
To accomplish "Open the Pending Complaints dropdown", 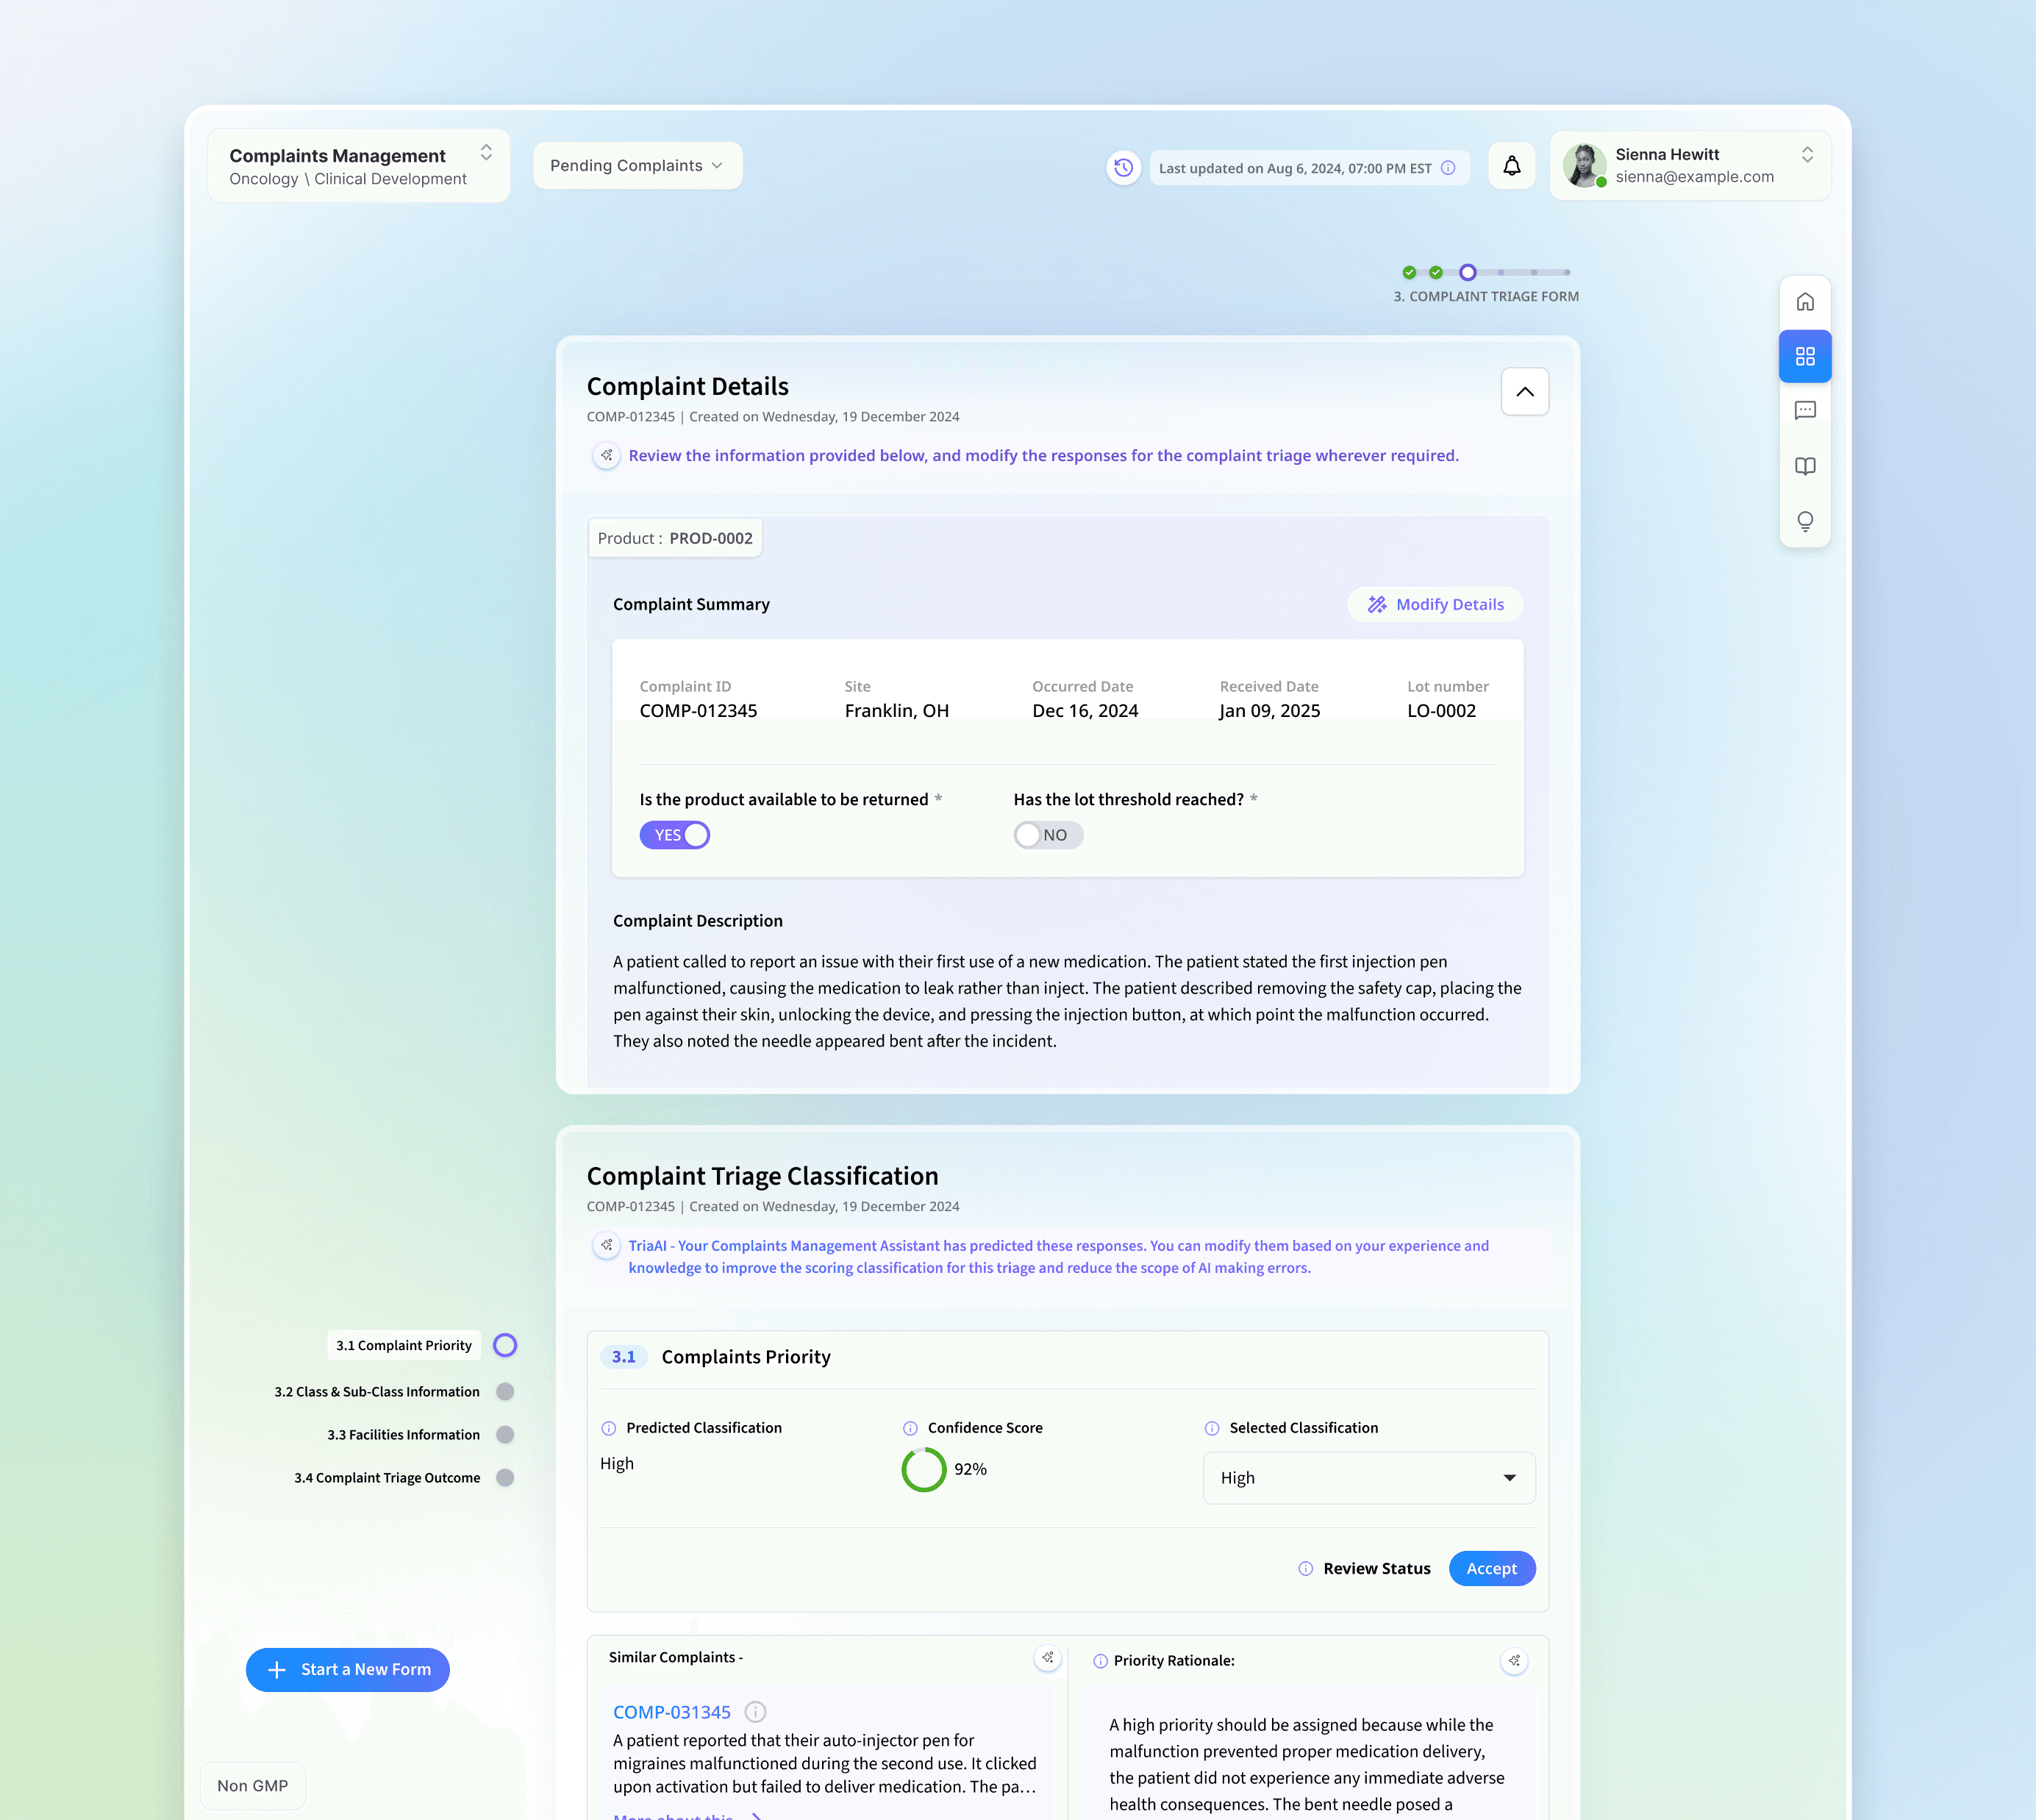I will (637, 166).
